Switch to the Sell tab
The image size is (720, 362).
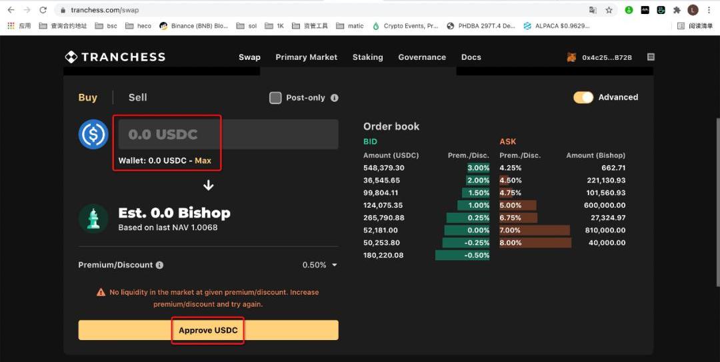[137, 97]
